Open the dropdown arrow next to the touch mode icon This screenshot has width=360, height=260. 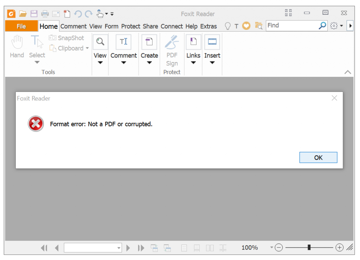point(107,14)
